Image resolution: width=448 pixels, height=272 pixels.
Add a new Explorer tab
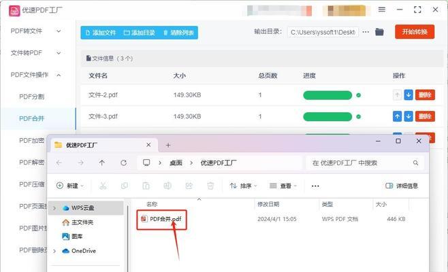[168, 146]
